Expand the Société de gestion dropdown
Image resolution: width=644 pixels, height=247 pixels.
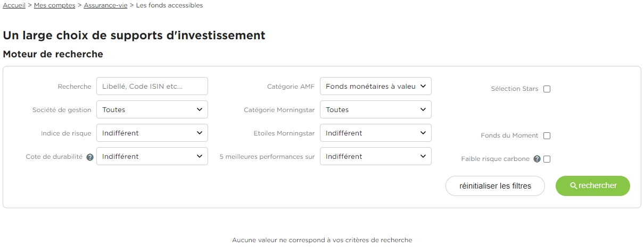[x=152, y=109]
